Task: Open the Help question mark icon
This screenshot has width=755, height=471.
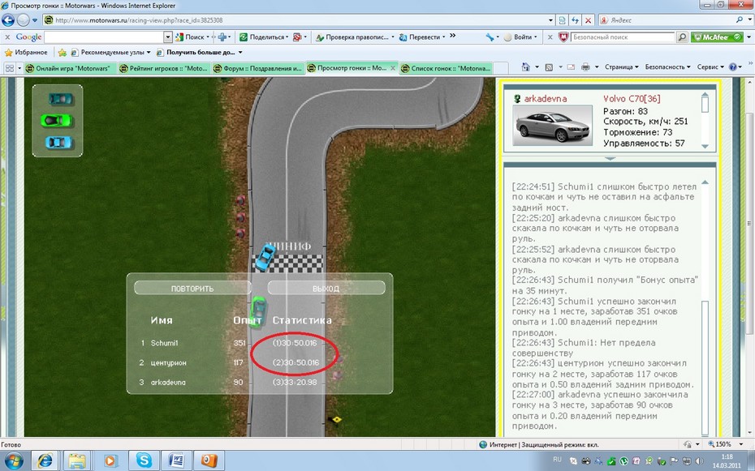Action: tap(733, 67)
